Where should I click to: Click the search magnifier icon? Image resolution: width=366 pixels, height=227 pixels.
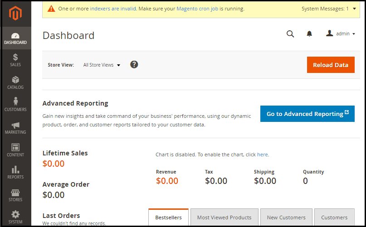tap(290, 34)
